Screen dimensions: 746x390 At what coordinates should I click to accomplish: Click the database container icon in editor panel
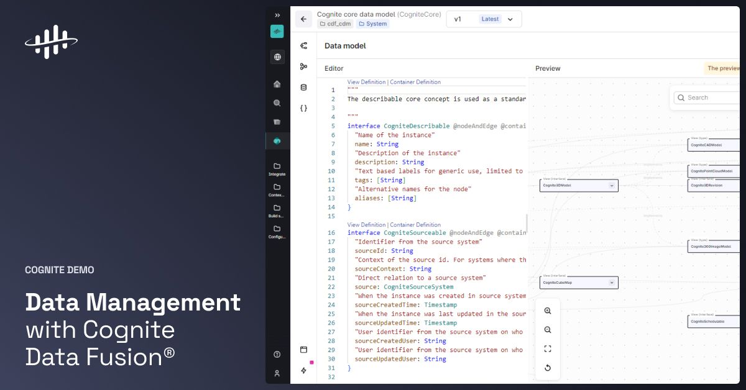(303, 87)
